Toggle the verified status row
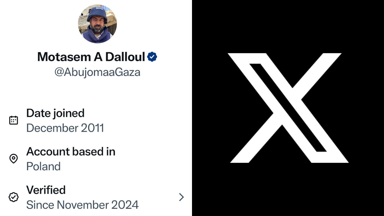Image resolution: width=384 pixels, height=216 pixels. pos(96,197)
